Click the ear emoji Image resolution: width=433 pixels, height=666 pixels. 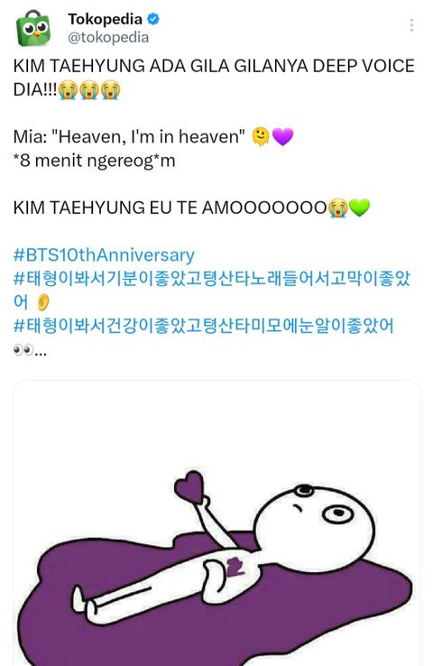43,302
